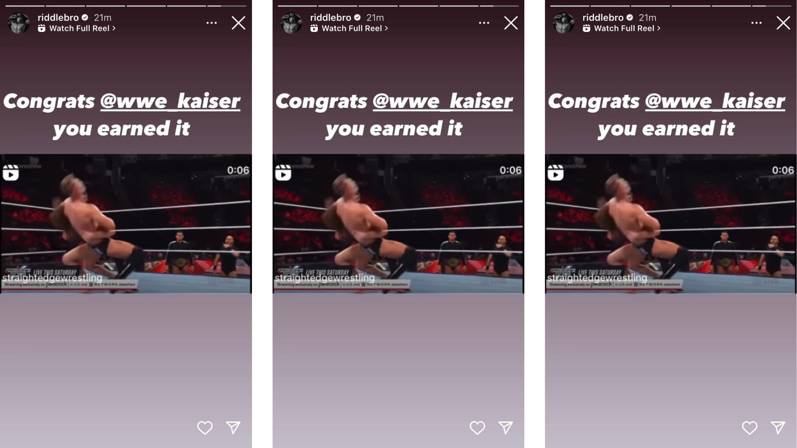Tap @wwe_kaiser mention in left story

click(170, 102)
